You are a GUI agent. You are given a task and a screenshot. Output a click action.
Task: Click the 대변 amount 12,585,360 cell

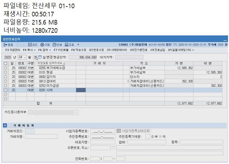point(208,72)
